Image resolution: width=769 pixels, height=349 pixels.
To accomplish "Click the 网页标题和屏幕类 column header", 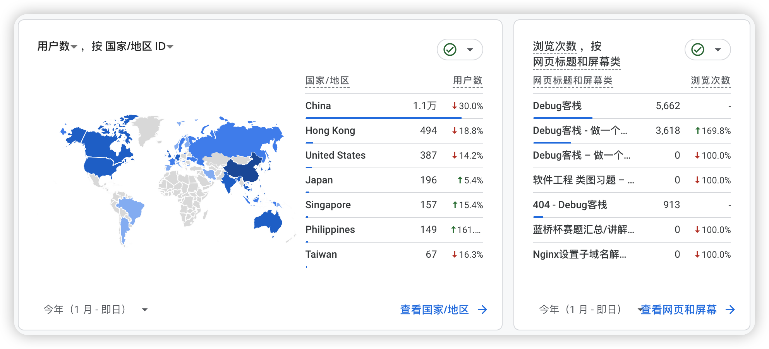I will click(x=572, y=81).
